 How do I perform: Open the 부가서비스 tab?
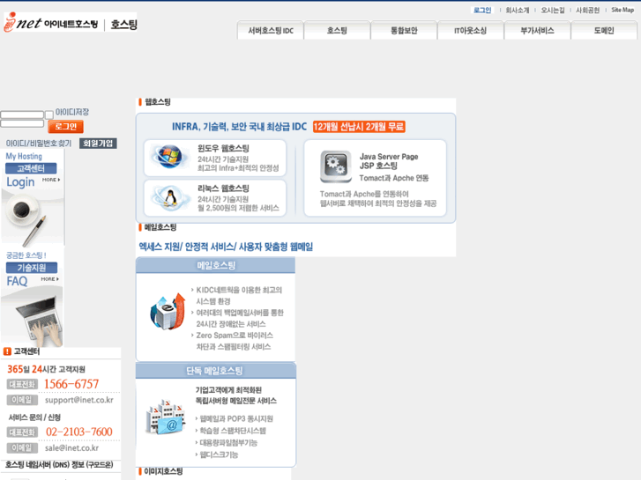(537, 31)
